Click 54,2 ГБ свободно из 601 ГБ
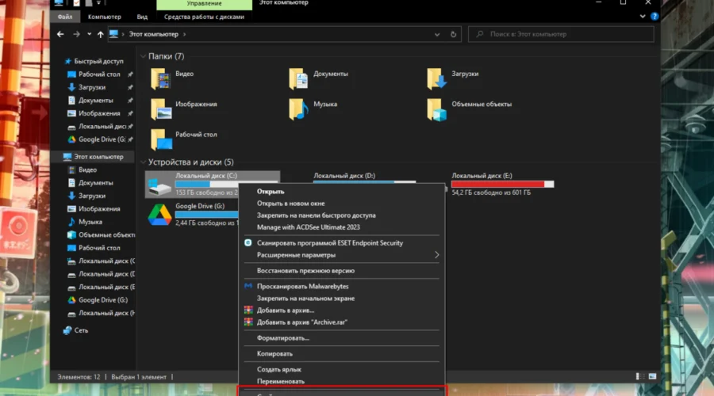Image resolution: width=714 pixels, height=396 pixels. (x=491, y=192)
